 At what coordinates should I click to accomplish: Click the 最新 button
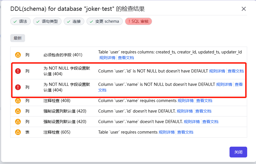18,38
